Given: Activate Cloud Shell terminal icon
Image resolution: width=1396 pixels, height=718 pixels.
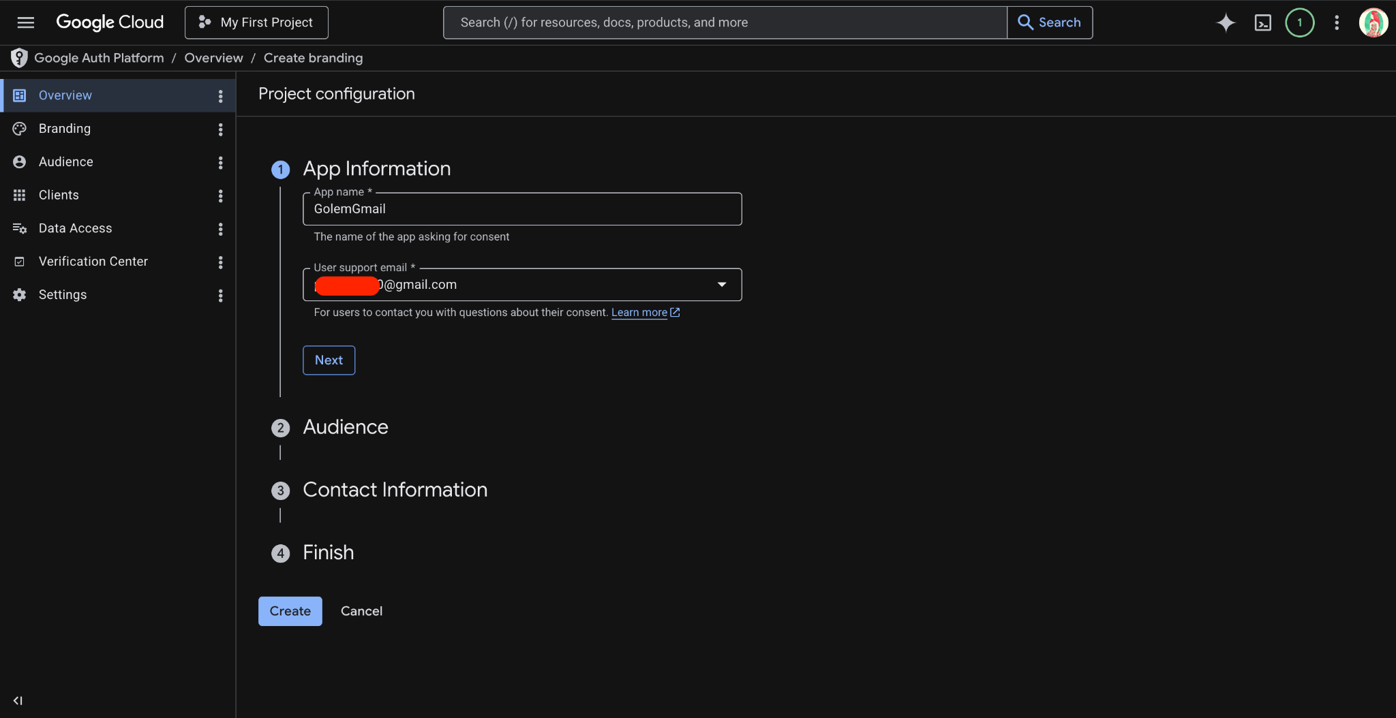Looking at the screenshot, I should pos(1263,22).
